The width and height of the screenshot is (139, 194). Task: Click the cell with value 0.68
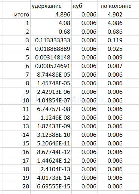[51, 32]
